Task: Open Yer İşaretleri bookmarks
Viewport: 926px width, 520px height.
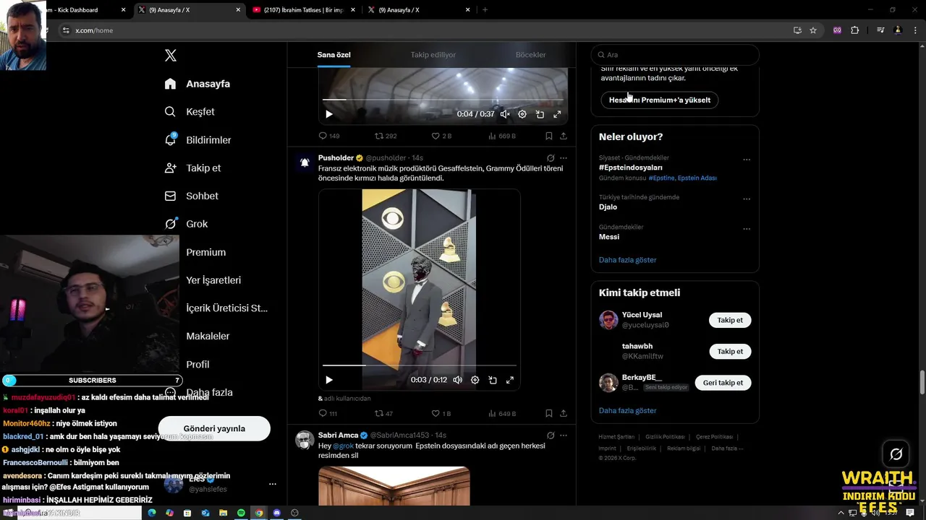Action: (x=213, y=280)
